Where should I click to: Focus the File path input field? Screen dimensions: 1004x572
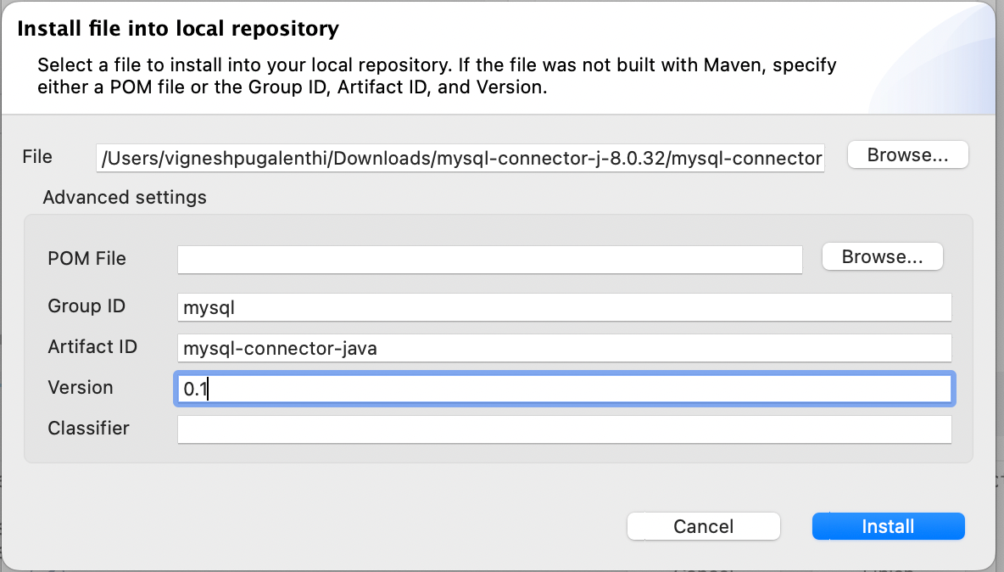460,158
